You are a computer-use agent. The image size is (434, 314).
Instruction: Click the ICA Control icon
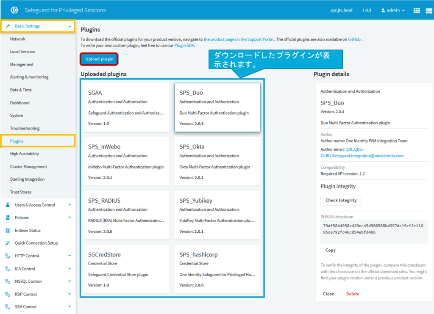(8, 269)
